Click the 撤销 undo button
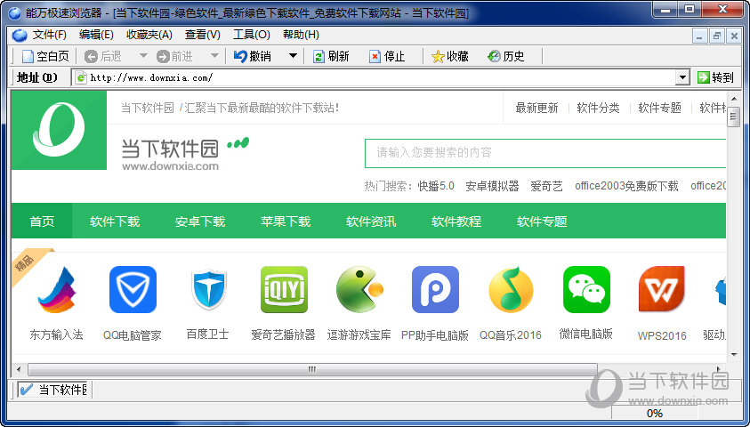The height and width of the screenshot is (427, 750). [x=253, y=56]
